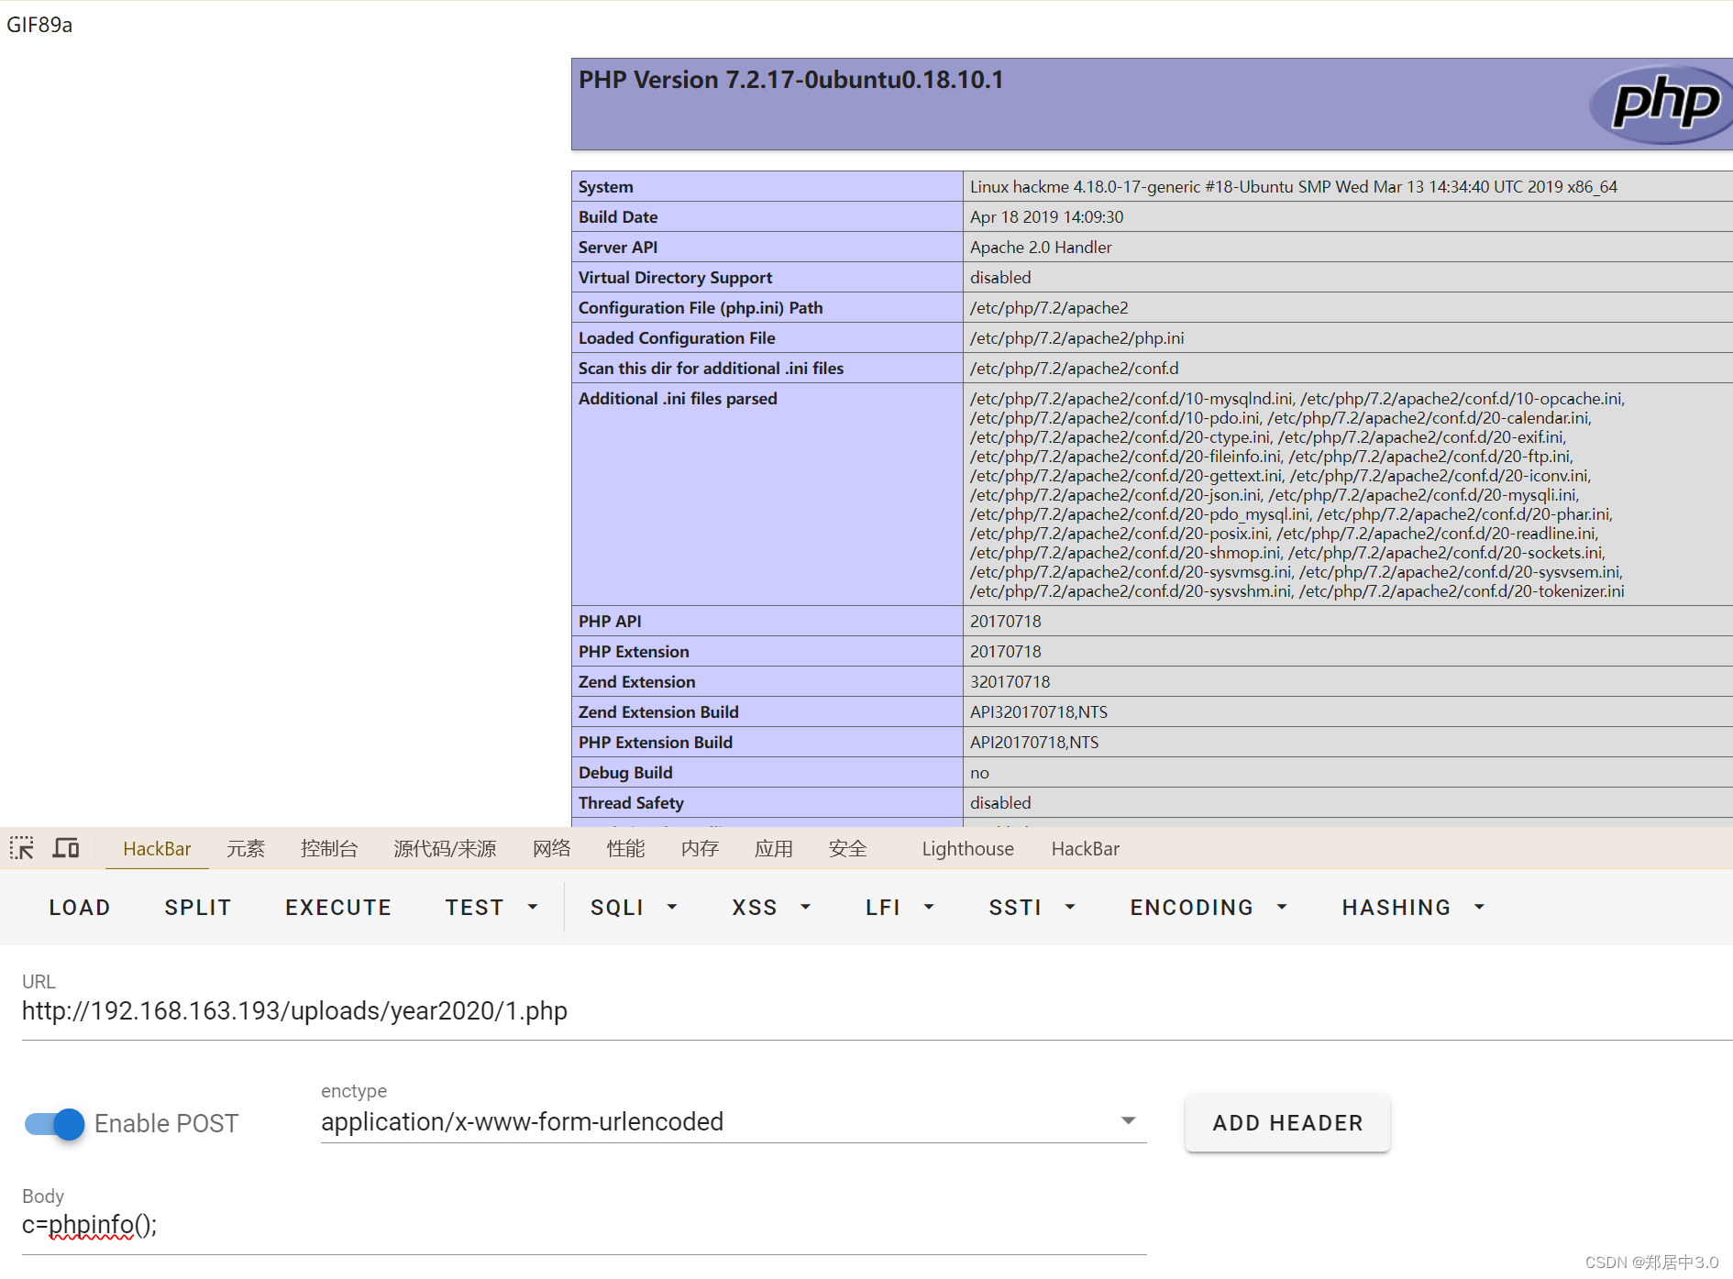Image resolution: width=1733 pixels, height=1279 pixels.
Task: Switch to the Lighthouse tab
Action: [x=968, y=849]
